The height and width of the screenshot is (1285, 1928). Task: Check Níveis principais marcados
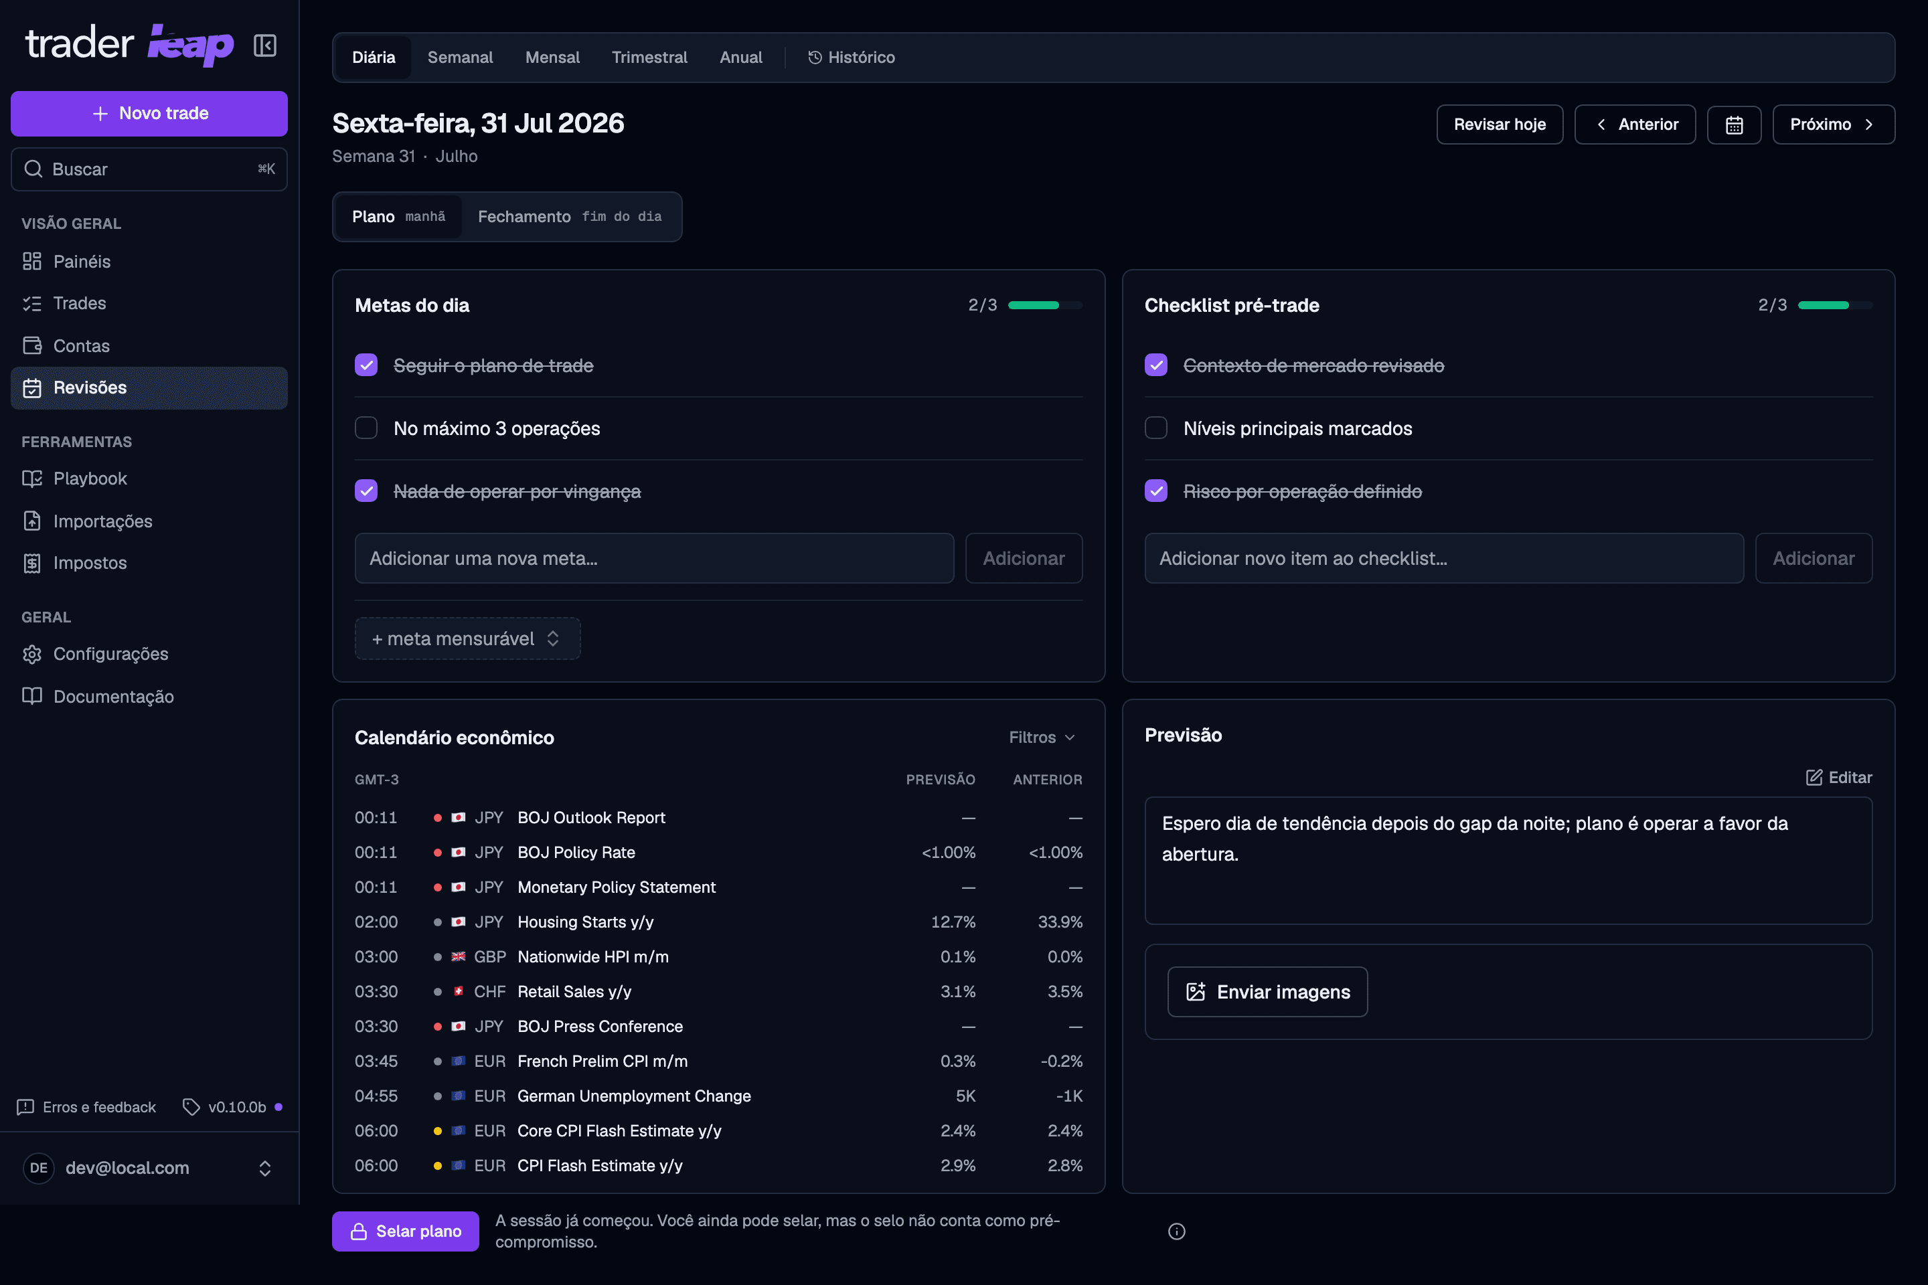1156,428
